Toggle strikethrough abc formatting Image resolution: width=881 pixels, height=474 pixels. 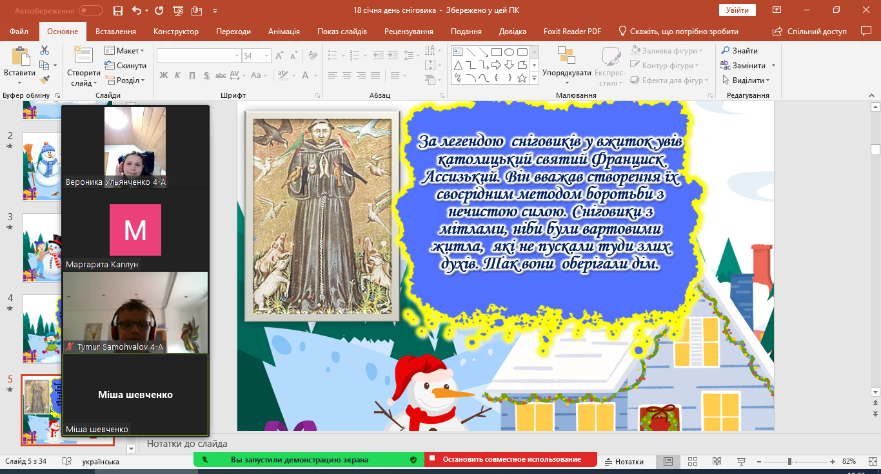tap(222, 75)
